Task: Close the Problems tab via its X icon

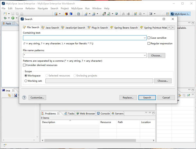Action: tap(58, 114)
